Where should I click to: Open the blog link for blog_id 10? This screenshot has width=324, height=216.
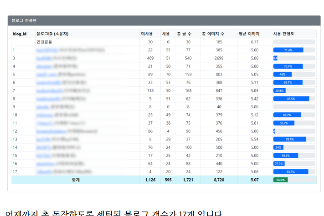pyautogui.click(x=45, y=115)
